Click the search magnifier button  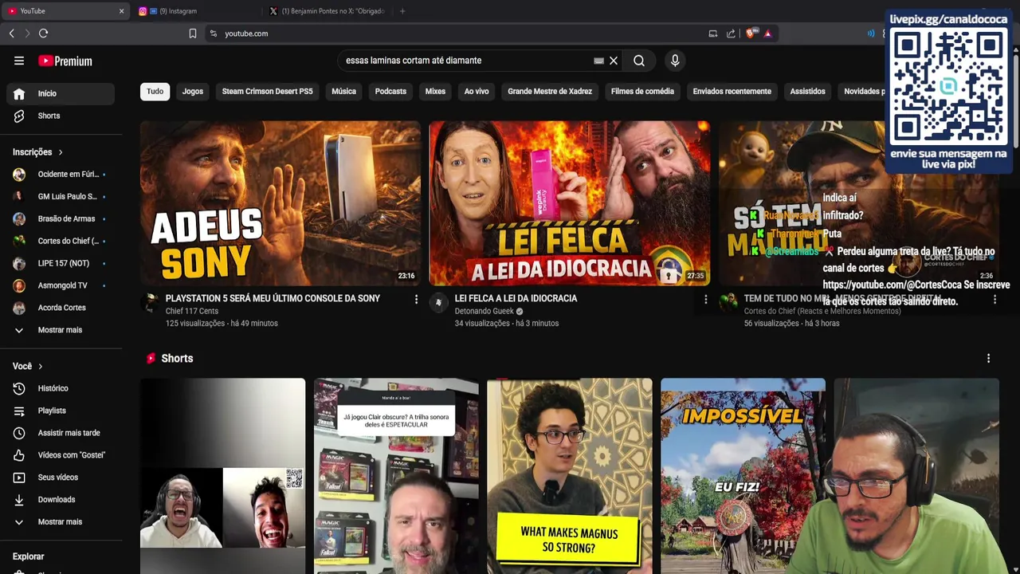[639, 61]
